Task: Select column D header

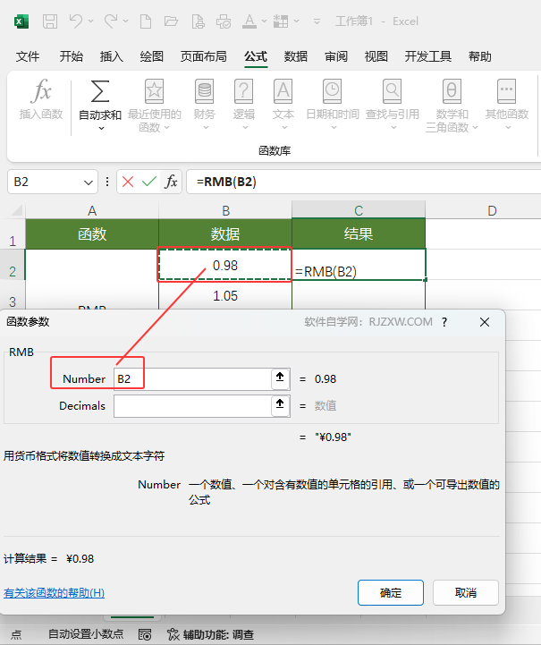Action: coord(492,210)
